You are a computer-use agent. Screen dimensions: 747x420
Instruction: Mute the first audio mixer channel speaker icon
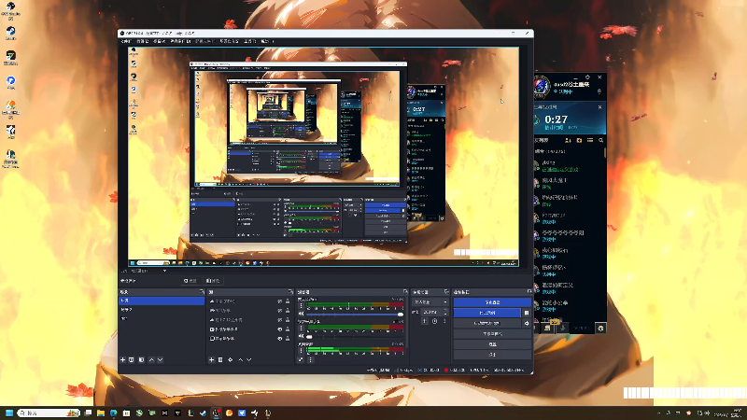pyautogui.click(x=301, y=314)
